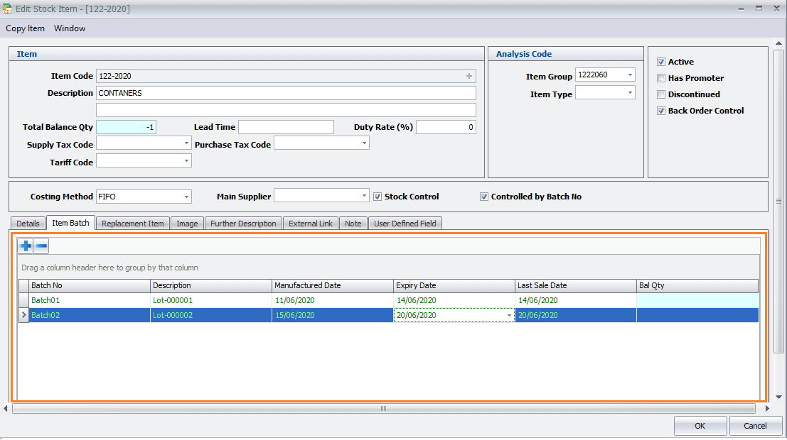Click the horizontal scrollbar at the bottom
The width and height of the screenshot is (787, 440).
coord(384,409)
